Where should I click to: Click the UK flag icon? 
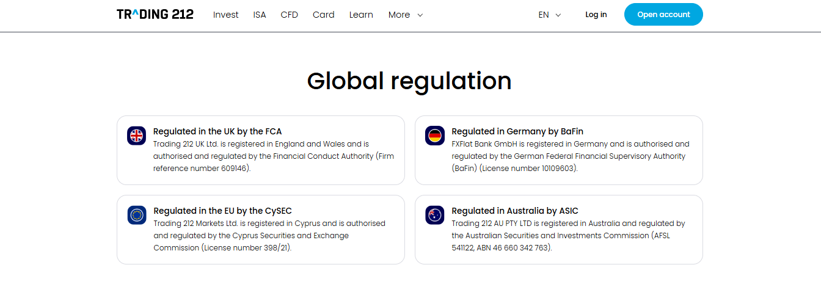(x=136, y=136)
